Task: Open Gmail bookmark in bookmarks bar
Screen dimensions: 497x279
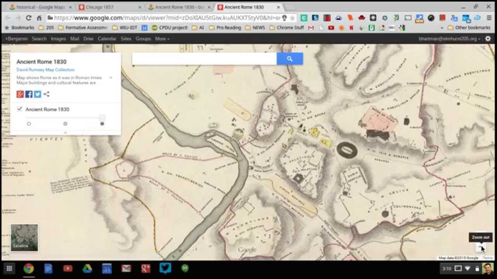Action: [x=311, y=28]
